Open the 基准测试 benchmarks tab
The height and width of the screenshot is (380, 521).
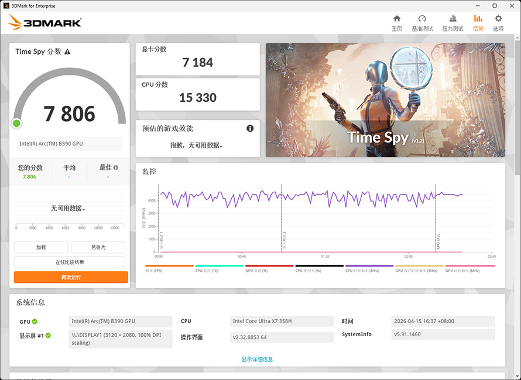tap(422, 23)
